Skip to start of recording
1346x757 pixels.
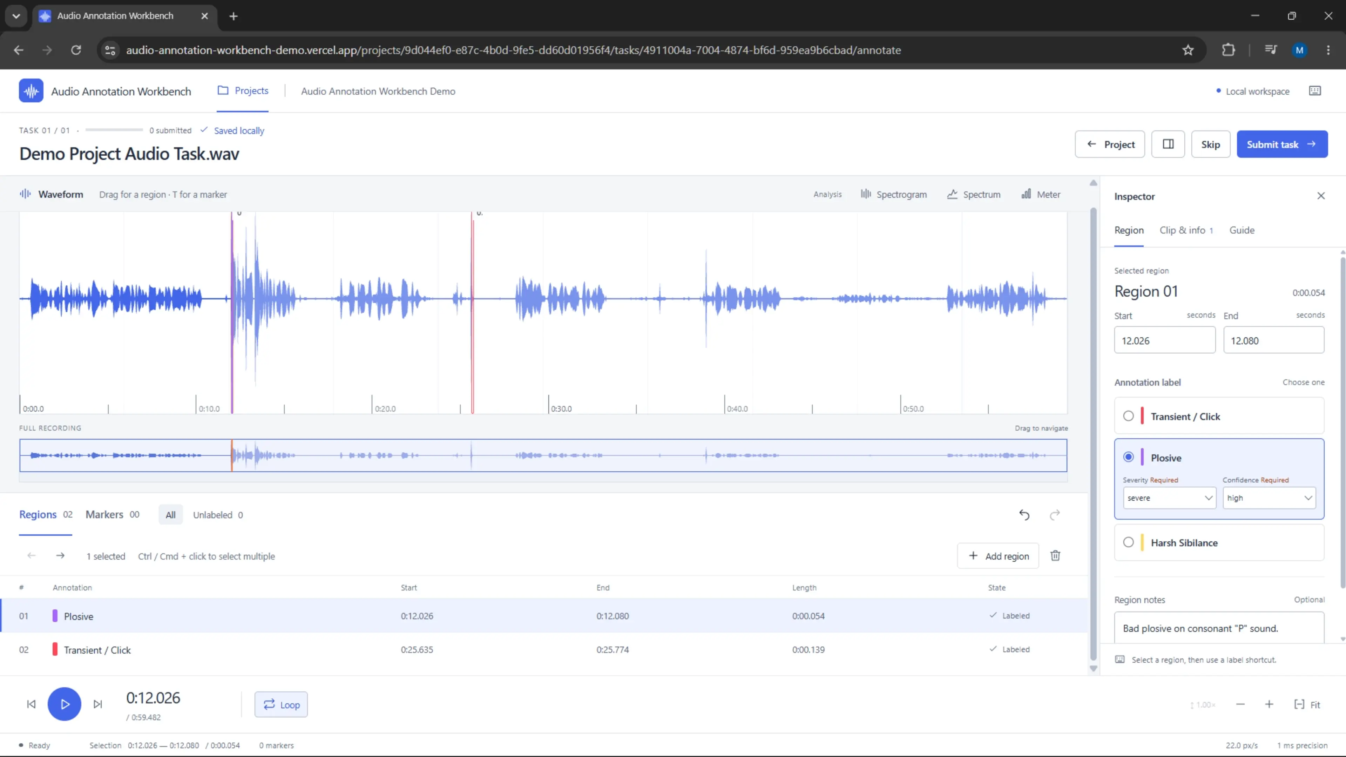coord(31,704)
